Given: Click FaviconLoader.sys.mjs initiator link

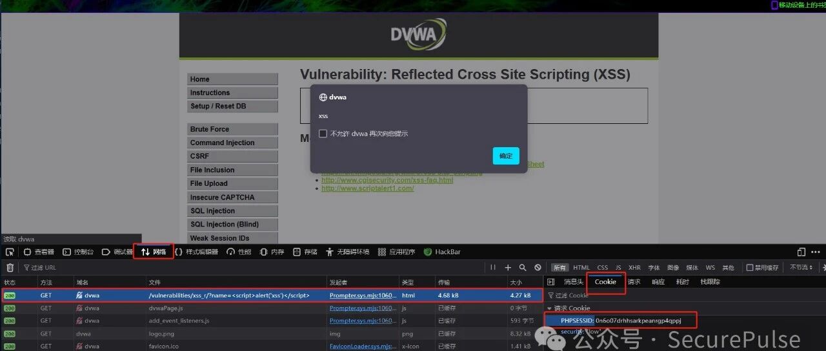Looking at the screenshot, I should (363, 346).
